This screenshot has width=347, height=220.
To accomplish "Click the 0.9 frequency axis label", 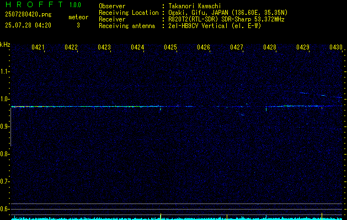I will (4, 127).
